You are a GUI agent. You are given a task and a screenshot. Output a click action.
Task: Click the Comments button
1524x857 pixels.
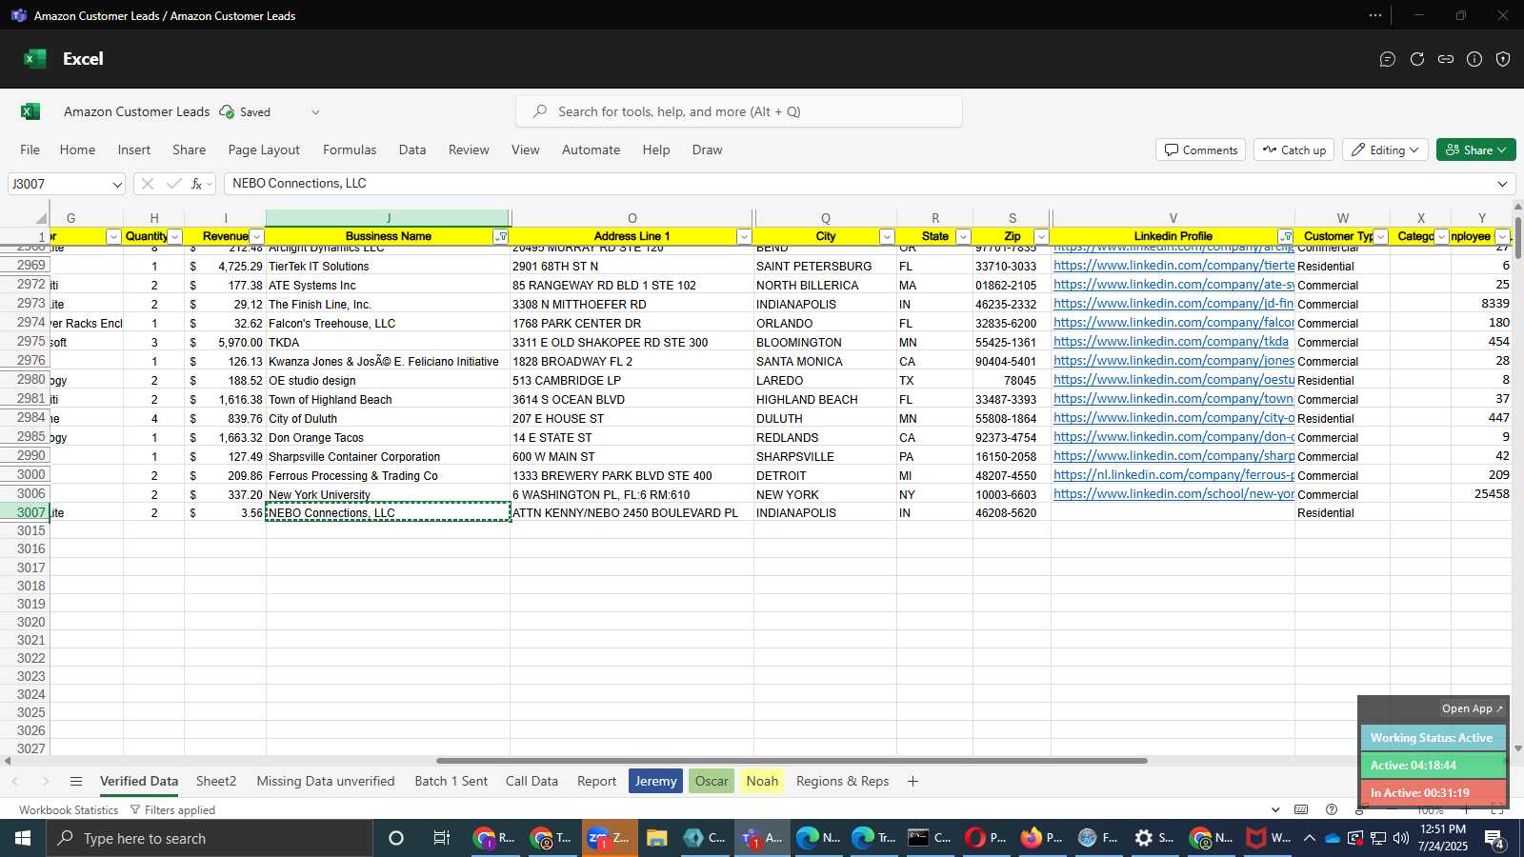click(x=1201, y=150)
